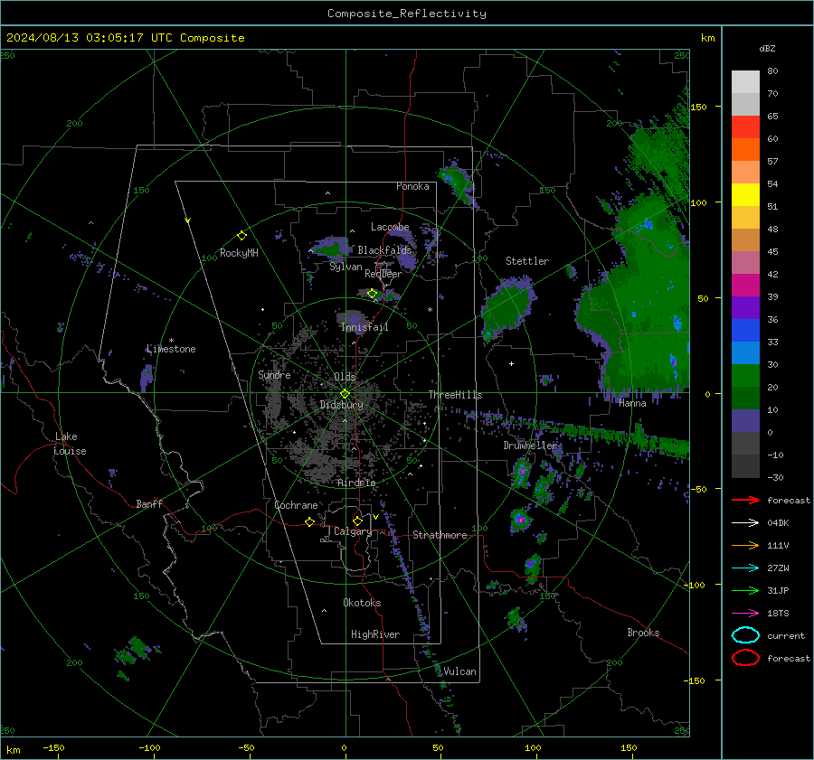Image resolution: width=814 pixels, height=760 pixels.
Task: Select the 20 dBZ green color swatch
Action: [x=745, y=376]
